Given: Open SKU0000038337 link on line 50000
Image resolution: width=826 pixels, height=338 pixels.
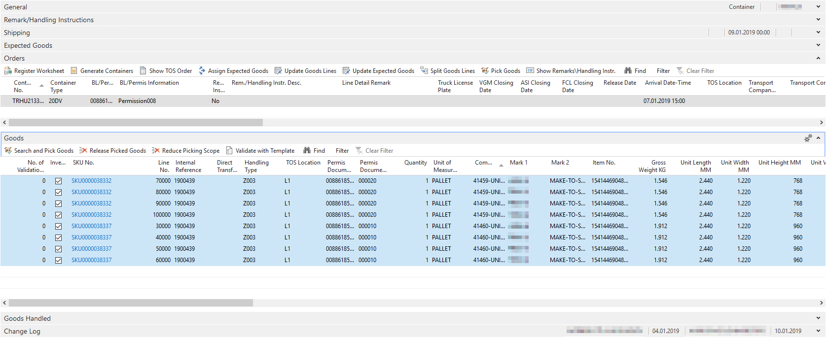Looking at the screenshot, I should [91, 249].
